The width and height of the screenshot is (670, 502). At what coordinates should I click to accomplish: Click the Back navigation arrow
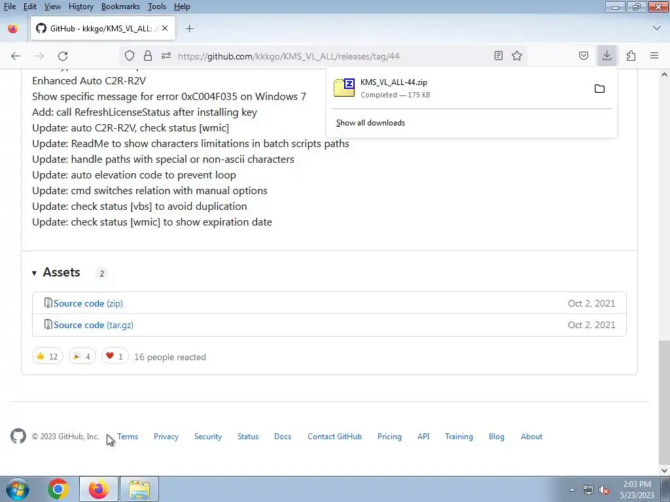point(16,56)
